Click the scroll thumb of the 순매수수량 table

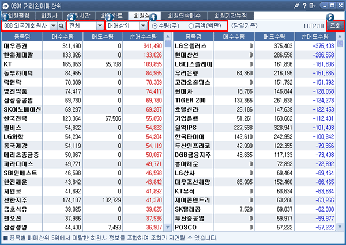(168, 44)
